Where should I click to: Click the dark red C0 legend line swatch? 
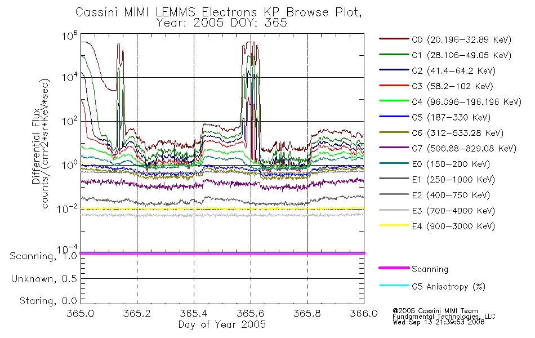click(x=394, y=39)
